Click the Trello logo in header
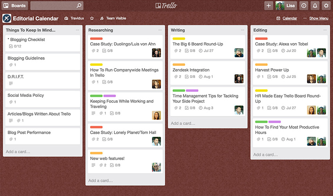The width and height of the screenshot is (333, 196). (x=166, y=5)
